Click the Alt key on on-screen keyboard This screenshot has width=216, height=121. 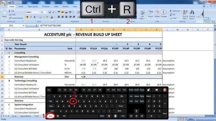64,116
